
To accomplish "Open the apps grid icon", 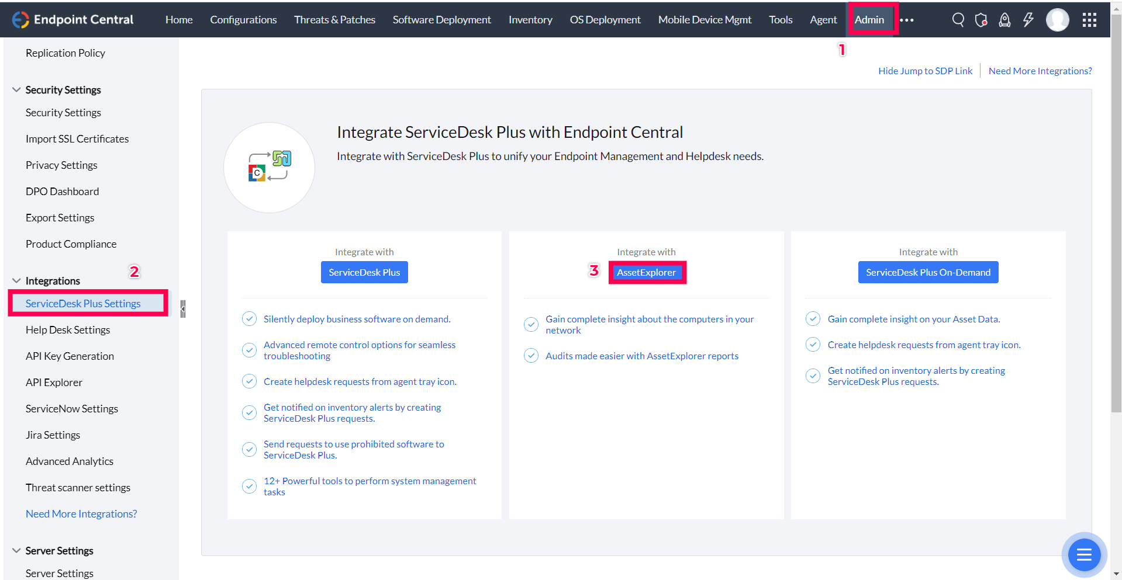I will (x=1089, y=19).
